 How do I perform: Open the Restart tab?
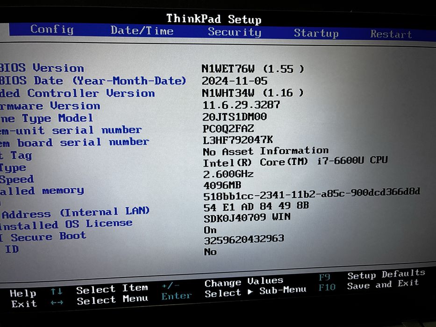(x=391, y=34)
